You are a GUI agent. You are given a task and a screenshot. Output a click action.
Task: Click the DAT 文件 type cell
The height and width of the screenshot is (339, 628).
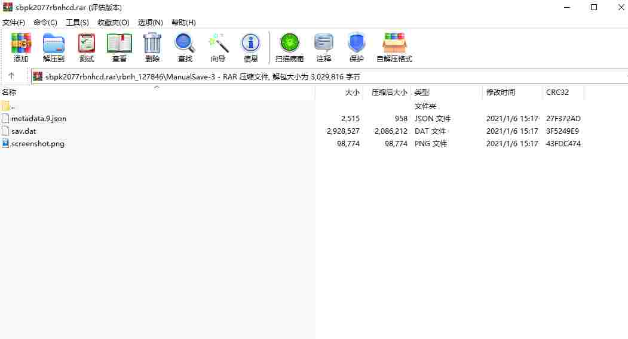pos(430,131)
